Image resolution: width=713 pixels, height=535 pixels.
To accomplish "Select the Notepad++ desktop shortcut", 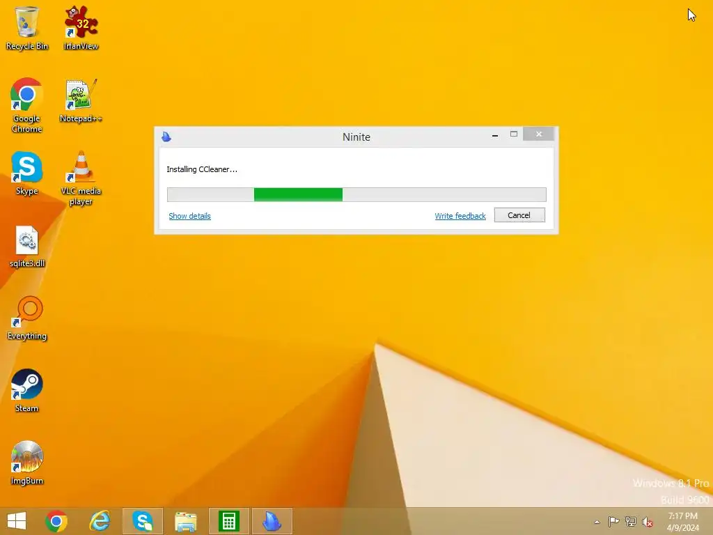I will 81,101.
